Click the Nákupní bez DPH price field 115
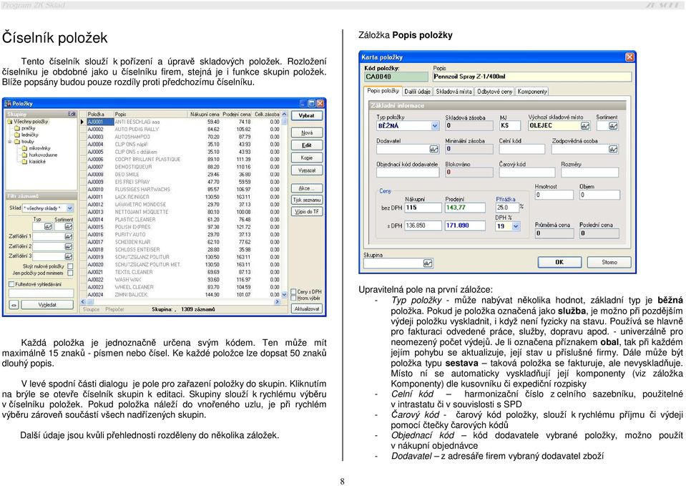The width and height of the screenshot is (686, 486). (423, 208)
